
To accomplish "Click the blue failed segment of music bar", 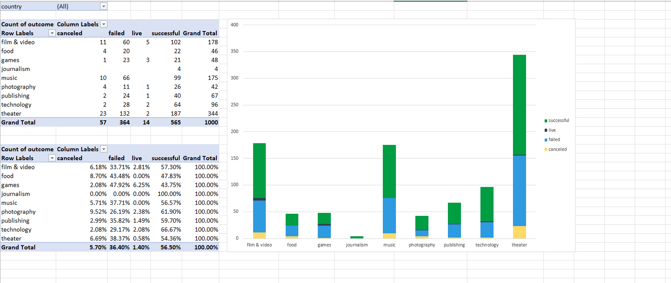I will [x=389, y=215].
